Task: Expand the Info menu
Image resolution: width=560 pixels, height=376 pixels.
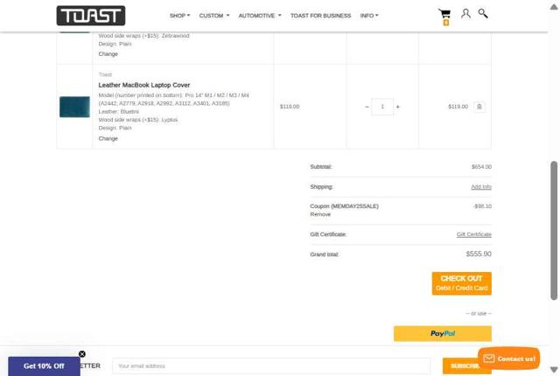Action: [369, 16]
